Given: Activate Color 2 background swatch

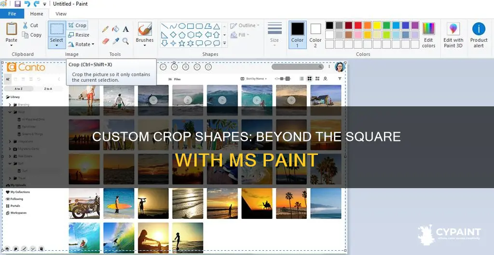Looking at the screenshot, I should pyautogui.click(x=316, y=35).
